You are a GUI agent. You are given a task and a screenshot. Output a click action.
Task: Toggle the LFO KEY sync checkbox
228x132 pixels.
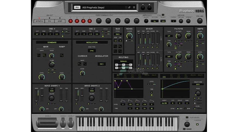coord(178,109)
